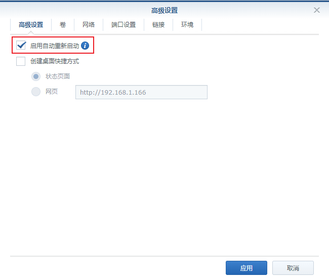Image resolution: width=329 pixels, height=279 pixels.
Task: Open the 网络 tab
Action: tap(89, 24)
